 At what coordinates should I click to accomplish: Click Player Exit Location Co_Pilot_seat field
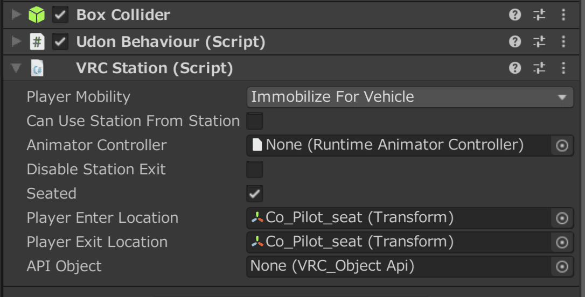[x=410, y=242]
